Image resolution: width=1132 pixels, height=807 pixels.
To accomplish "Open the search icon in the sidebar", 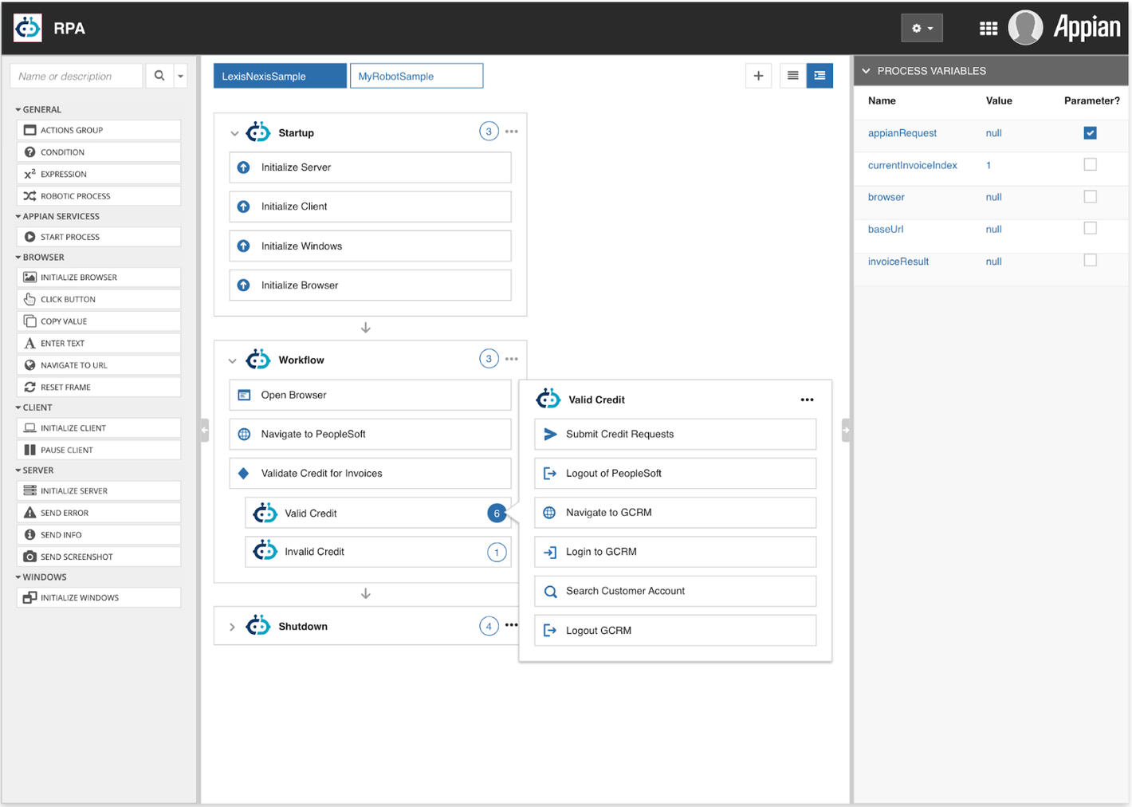I will coord(159,76).
